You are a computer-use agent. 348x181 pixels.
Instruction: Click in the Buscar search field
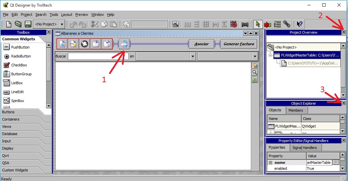click(98, 56)
